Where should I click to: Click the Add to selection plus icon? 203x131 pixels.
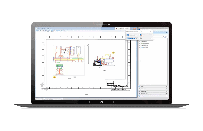pyautogui.click(x=130, y=38)
